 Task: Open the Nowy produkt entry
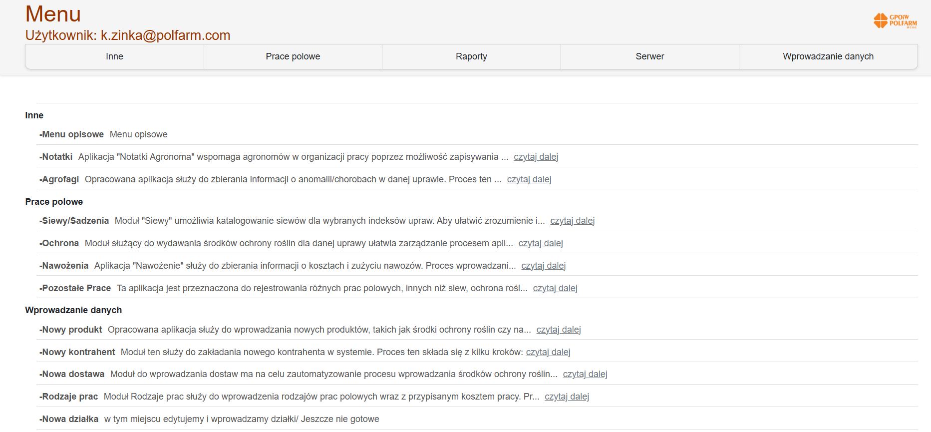[x=72, y=330]
